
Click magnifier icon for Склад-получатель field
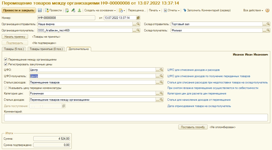(268, 30)
